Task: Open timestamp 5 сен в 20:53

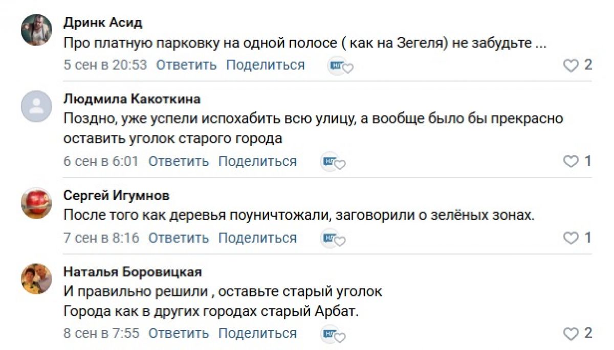Action: tap(105, 65)
